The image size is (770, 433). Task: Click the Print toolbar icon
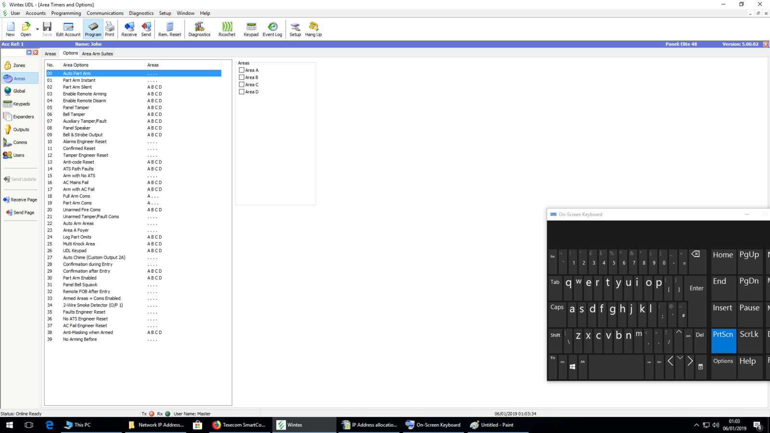pos(110,29)
